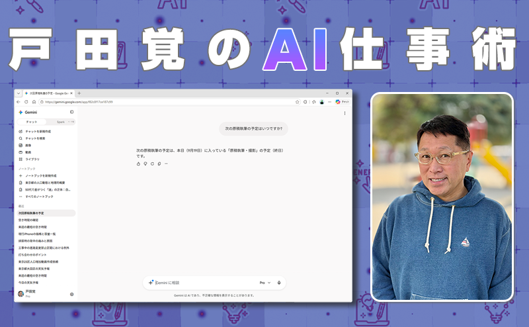529x327 pixels.
Task: Open settings gear icon in sidebar
Action: pyautogui.click(x=71, y=294)
